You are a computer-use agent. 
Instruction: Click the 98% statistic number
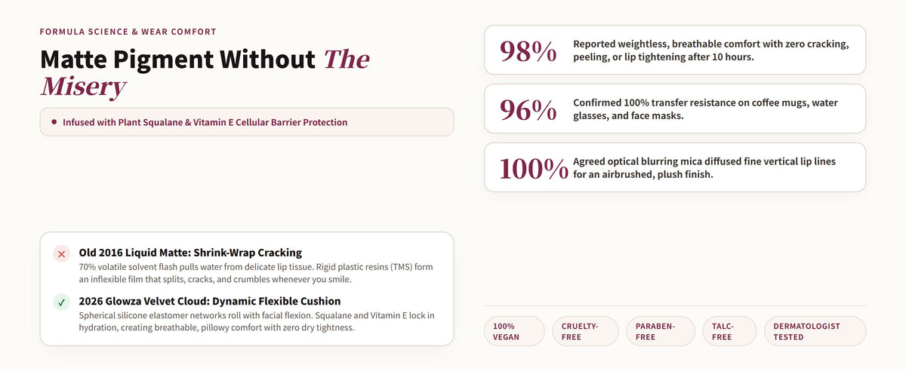pyautogui.click(x=528, y=51)
